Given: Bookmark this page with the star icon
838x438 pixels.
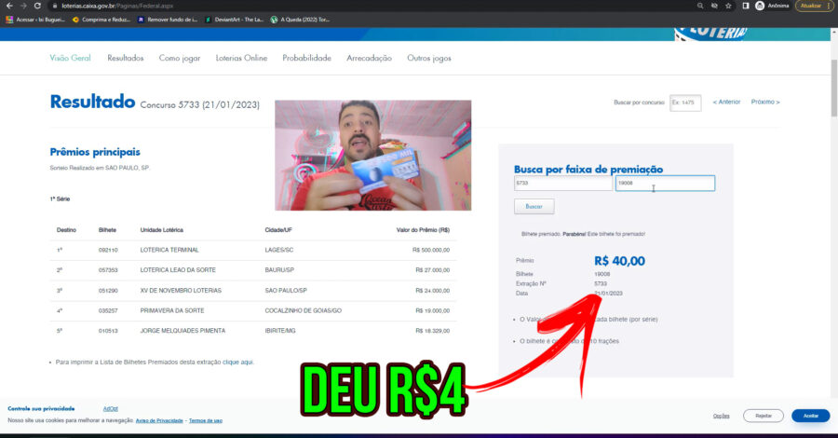Looking at the screenshot, I should coord(728,6).
